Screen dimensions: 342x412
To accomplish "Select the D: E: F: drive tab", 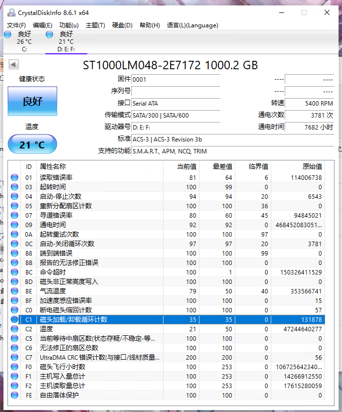I will (x=66, y=41).
